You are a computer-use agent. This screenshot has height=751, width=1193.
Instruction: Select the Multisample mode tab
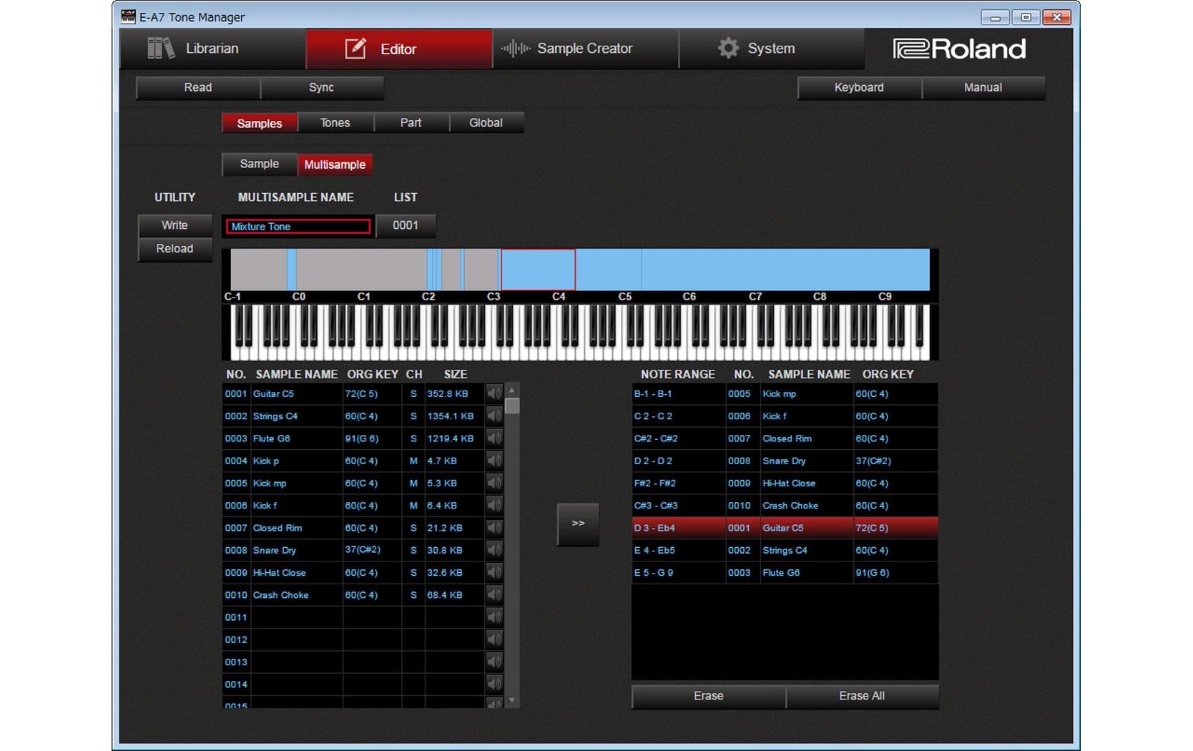[335, 165]
